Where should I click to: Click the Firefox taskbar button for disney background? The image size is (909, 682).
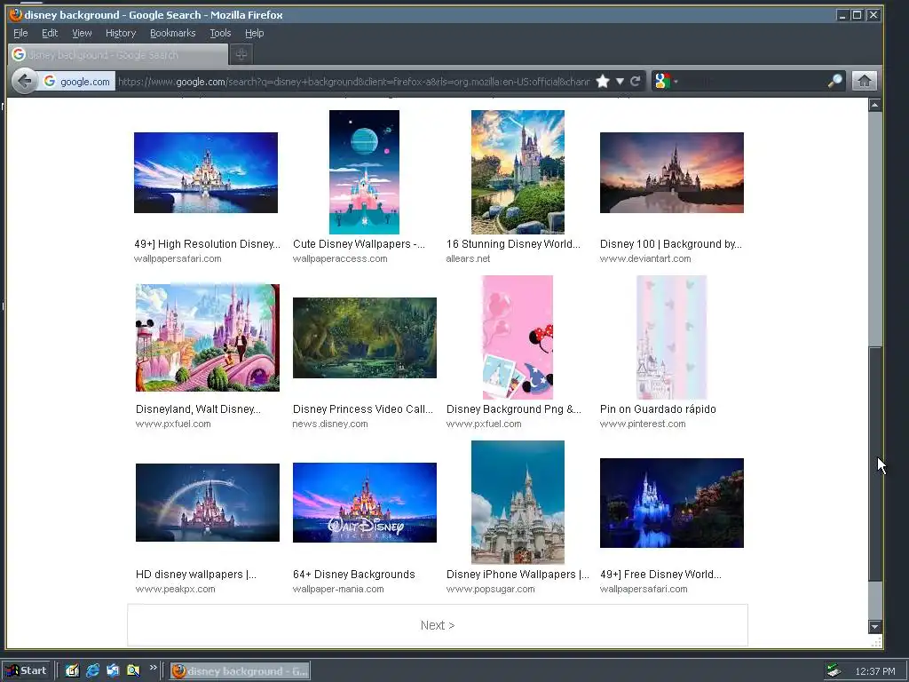click(x=240, y=671)
